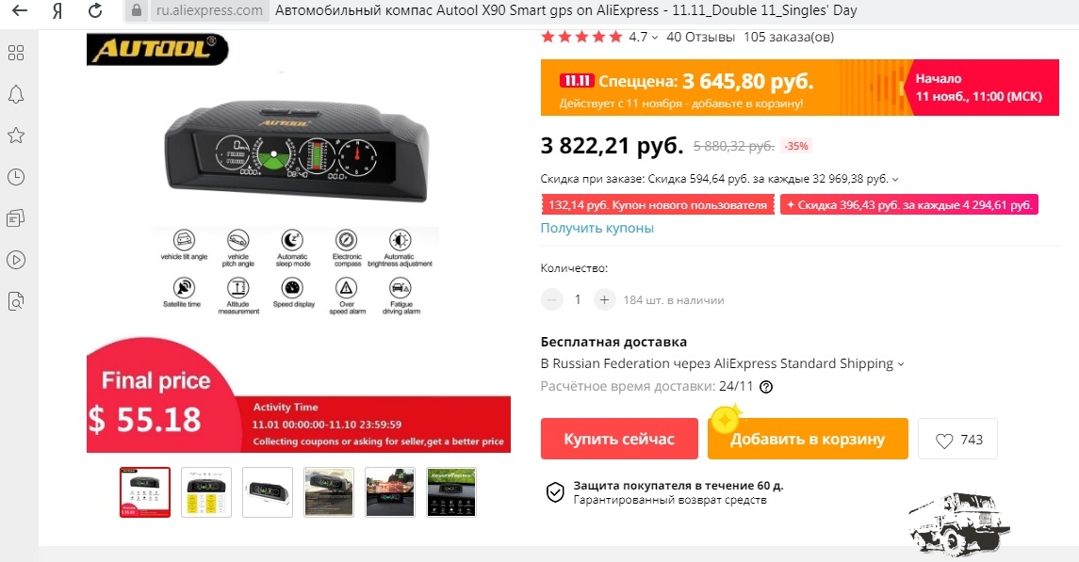Open bookmarks star in sidebar

[x=16, y=136]
